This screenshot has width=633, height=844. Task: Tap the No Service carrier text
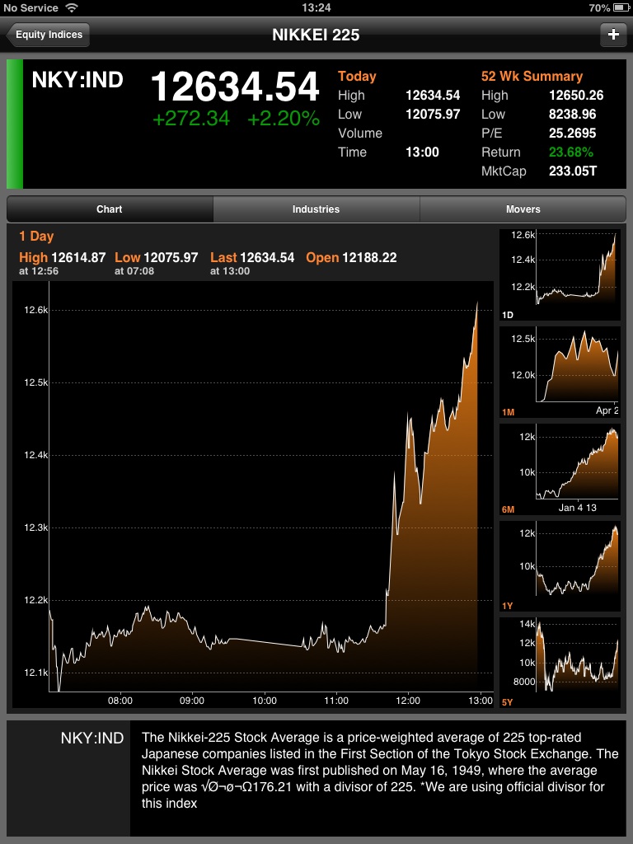tap(30, 7)
